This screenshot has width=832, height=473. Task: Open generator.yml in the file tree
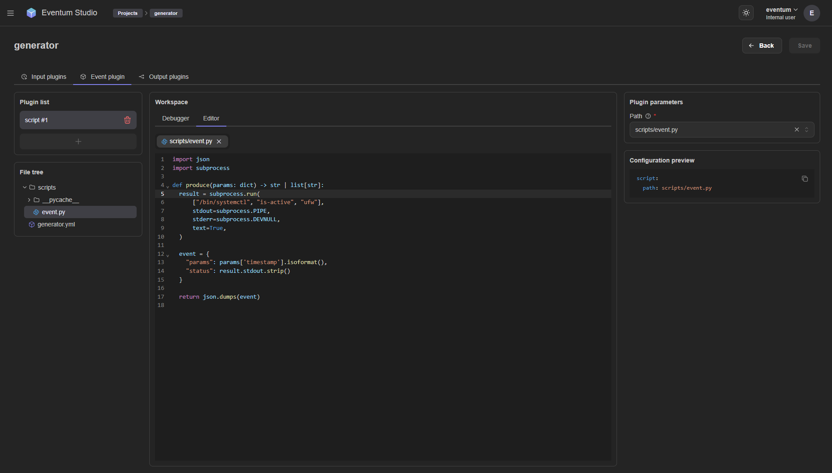[x=56, y=224]
